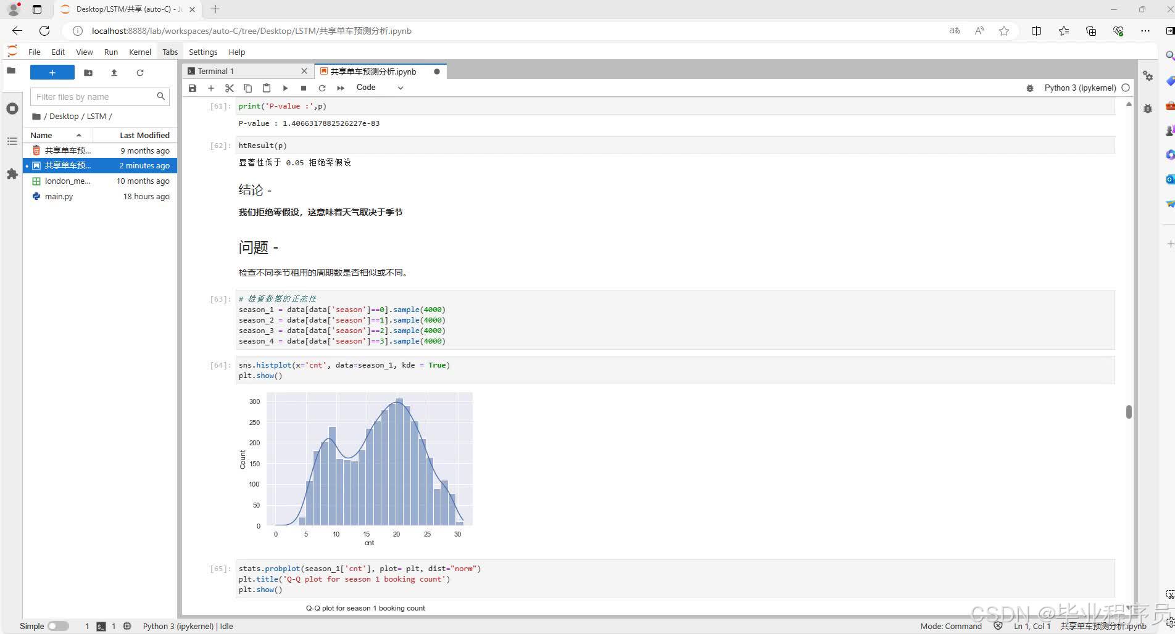Add page to favorites star icon
Viewport: 1175px width, 634px height.
(1004, 31)
